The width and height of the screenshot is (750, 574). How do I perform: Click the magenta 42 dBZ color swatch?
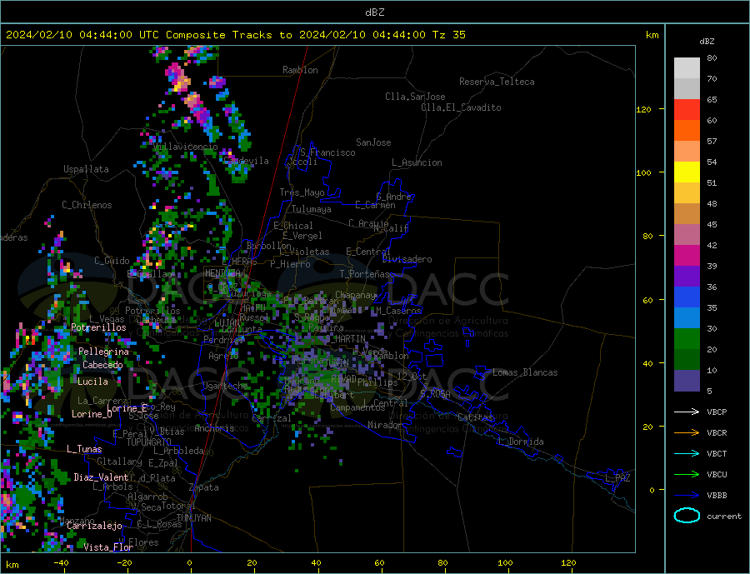click(687, 256)
